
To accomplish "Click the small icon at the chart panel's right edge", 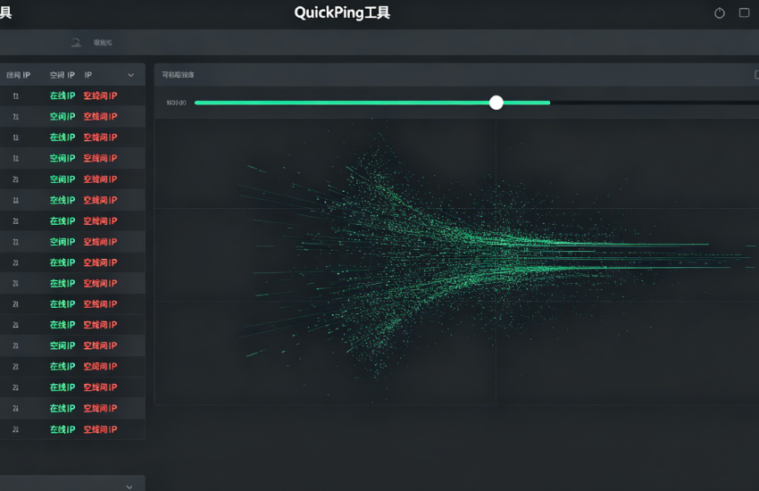I will 755,75.
